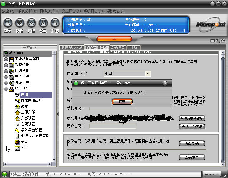Confirm the warning dialog with 确定
The image size is (228, 178).
pos(122,102)
